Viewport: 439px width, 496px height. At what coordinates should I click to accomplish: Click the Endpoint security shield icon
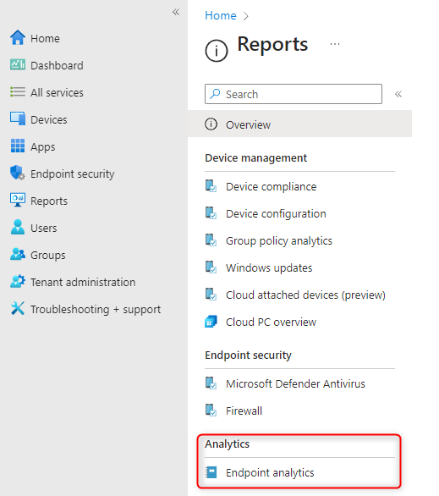tap(18, 173)
